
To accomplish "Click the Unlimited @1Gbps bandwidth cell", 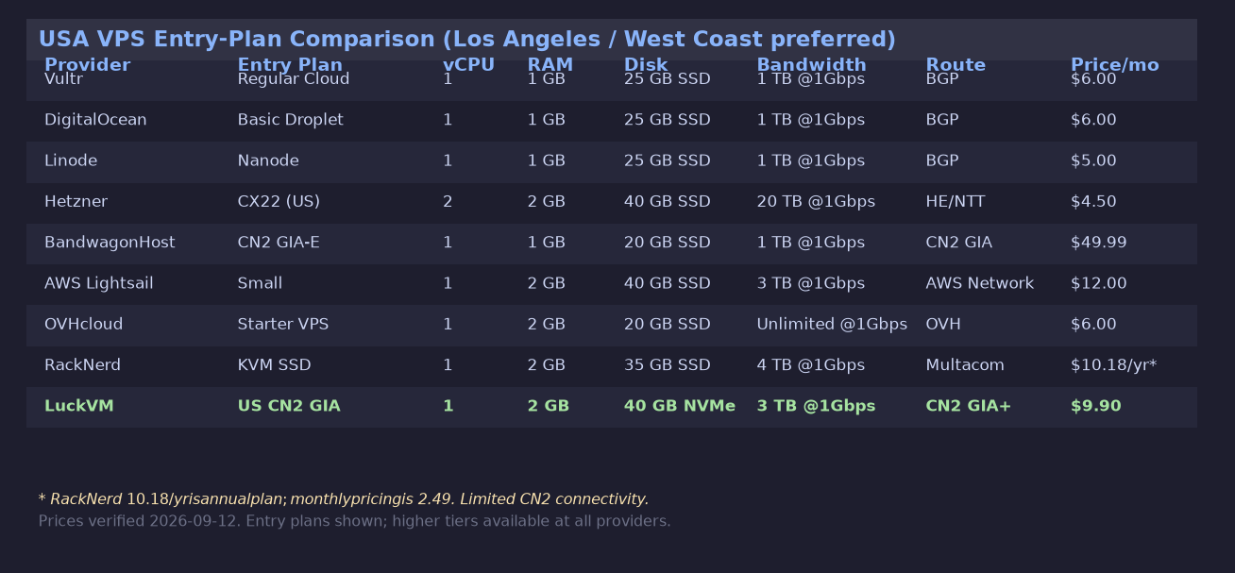I will click(832, 324).
